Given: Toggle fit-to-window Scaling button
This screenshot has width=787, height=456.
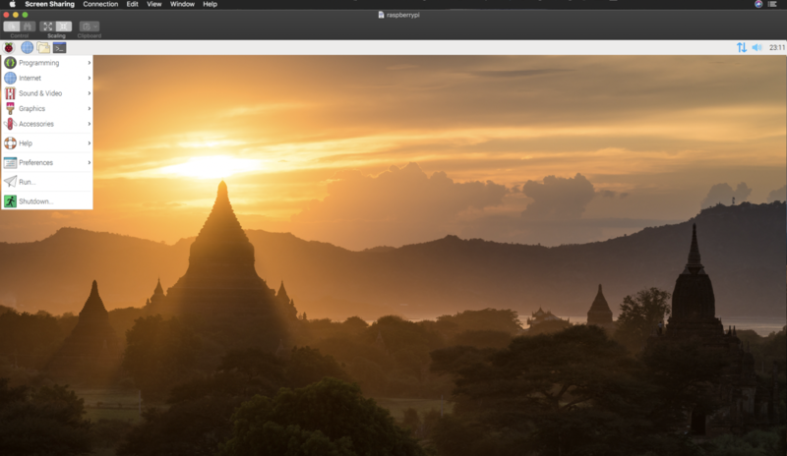Looking at the screenshot, I should click(47, 27).
